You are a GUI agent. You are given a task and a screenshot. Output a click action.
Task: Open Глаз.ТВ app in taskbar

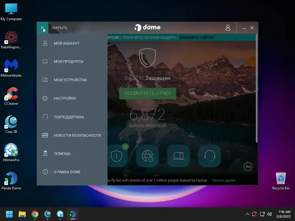click(x=48, y=214)
